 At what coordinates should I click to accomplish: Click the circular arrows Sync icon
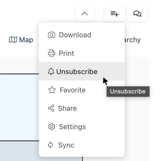click(x=51, y=145)
